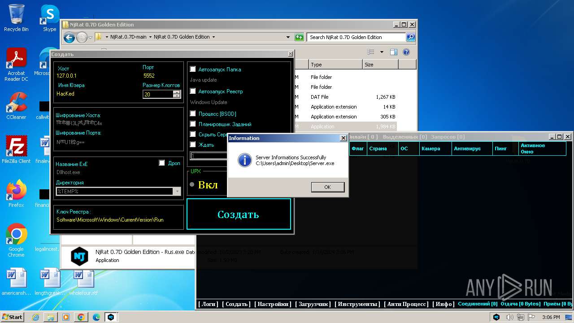The image size is (574, 323).
Task: Open Windows Media Player taskbar icon
Action: pyautogui.click(x=66, y=317)
